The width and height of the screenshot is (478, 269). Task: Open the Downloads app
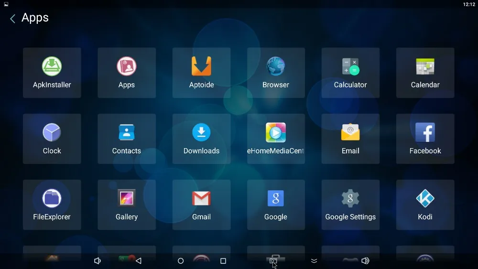(x=201, y=139)
